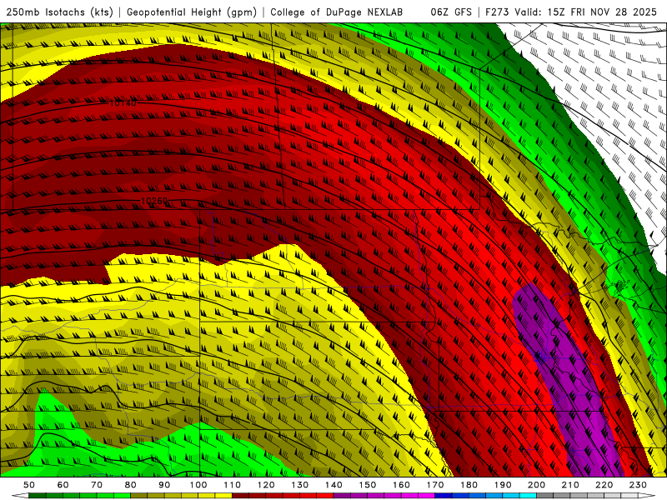Click the 130 value on the color scale

coord(300,485)
